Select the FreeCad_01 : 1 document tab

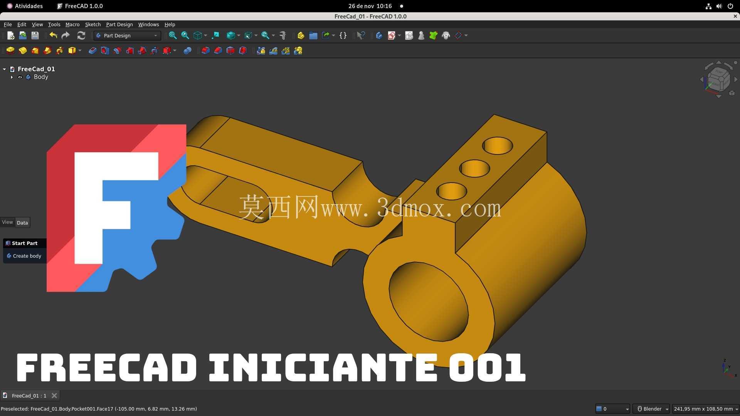[x=29, y=396]
